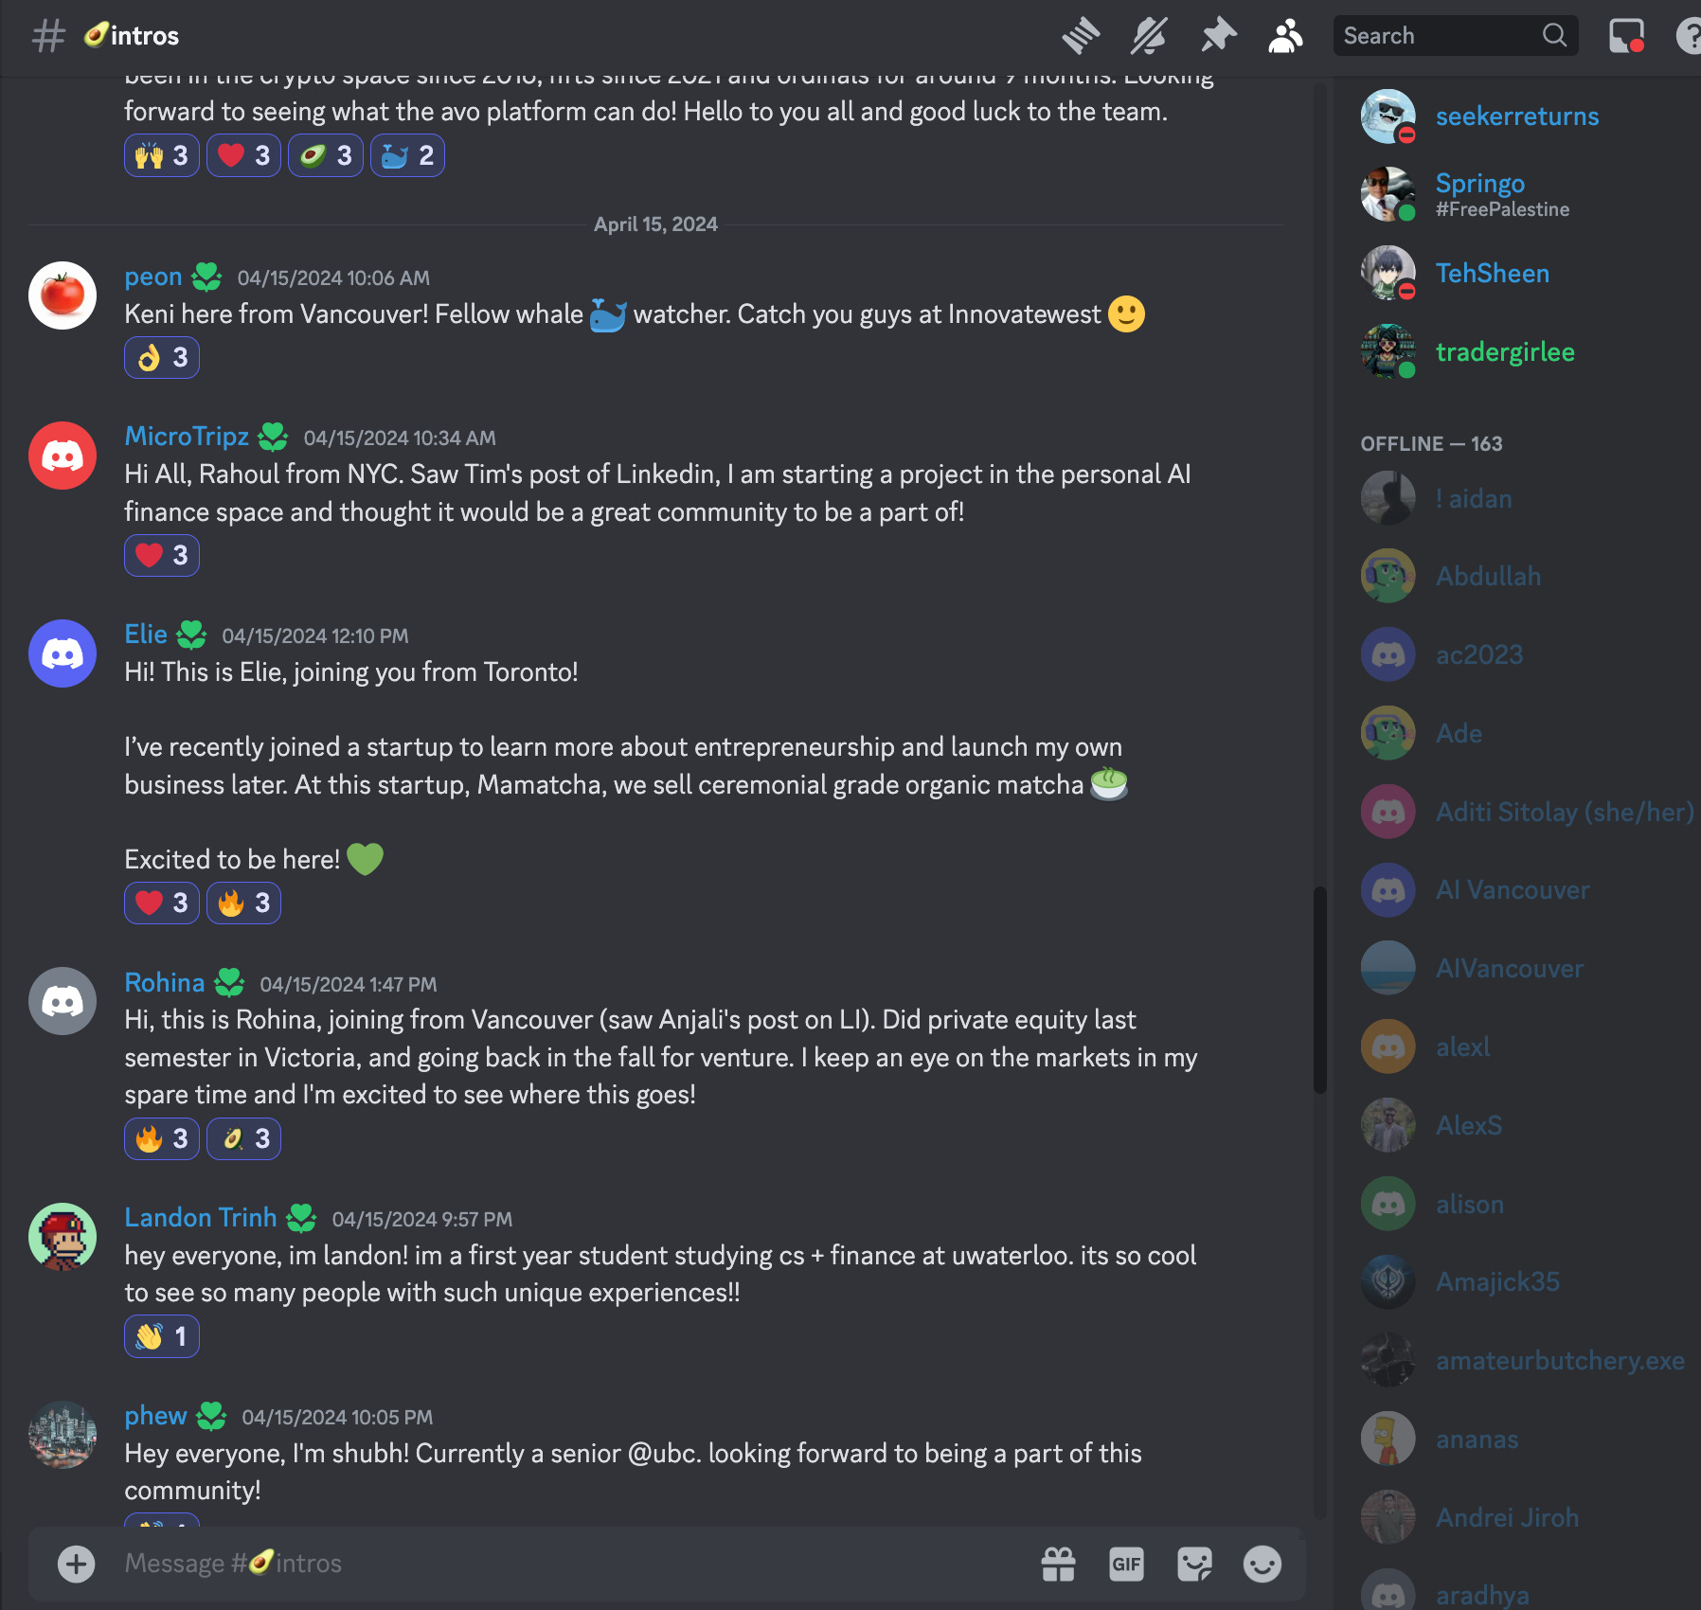The width and height of the screenshot is (1701, 1610).
Task: Toggle notification settings bell icon
Action: [x=1149, y=36]
